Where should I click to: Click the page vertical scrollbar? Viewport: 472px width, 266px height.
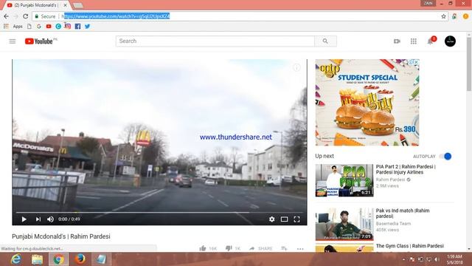pos(469,64)
